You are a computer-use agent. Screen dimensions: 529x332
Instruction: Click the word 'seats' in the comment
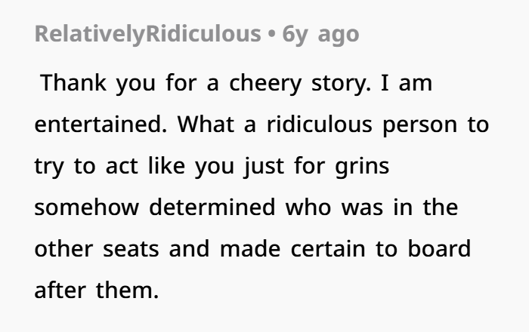131,249
